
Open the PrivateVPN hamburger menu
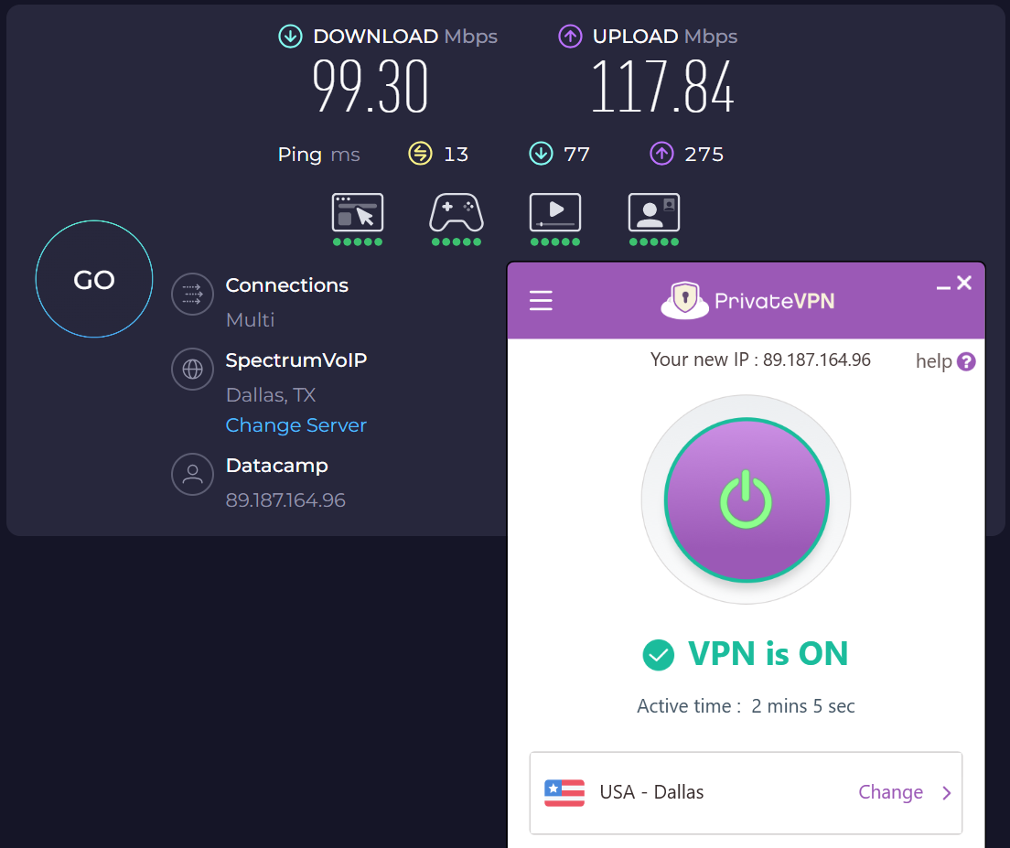pyautogui.click(x=541, y=300)
